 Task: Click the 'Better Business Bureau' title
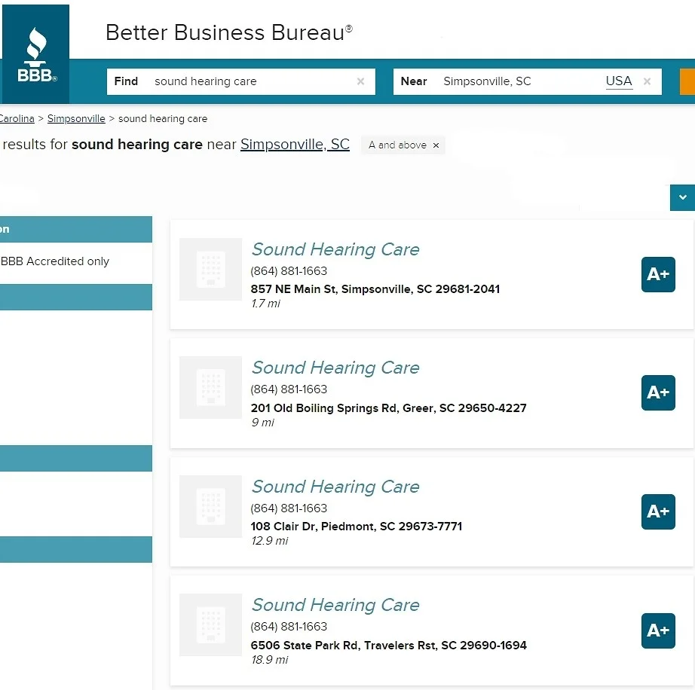228,33
